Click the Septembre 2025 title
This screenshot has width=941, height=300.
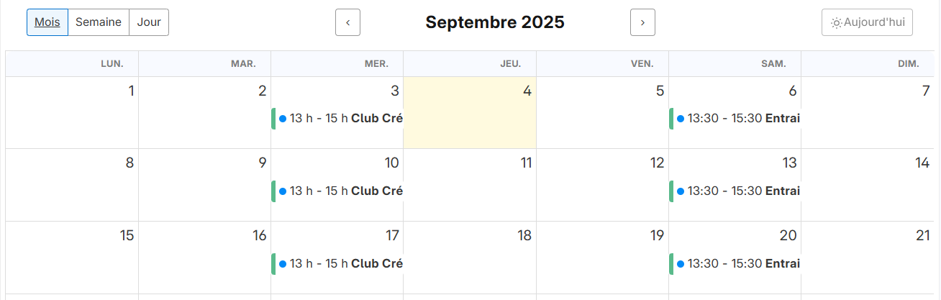(x=495, y=22)
